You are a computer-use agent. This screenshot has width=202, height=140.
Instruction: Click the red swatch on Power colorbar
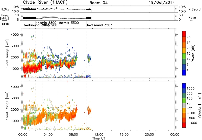184,34
